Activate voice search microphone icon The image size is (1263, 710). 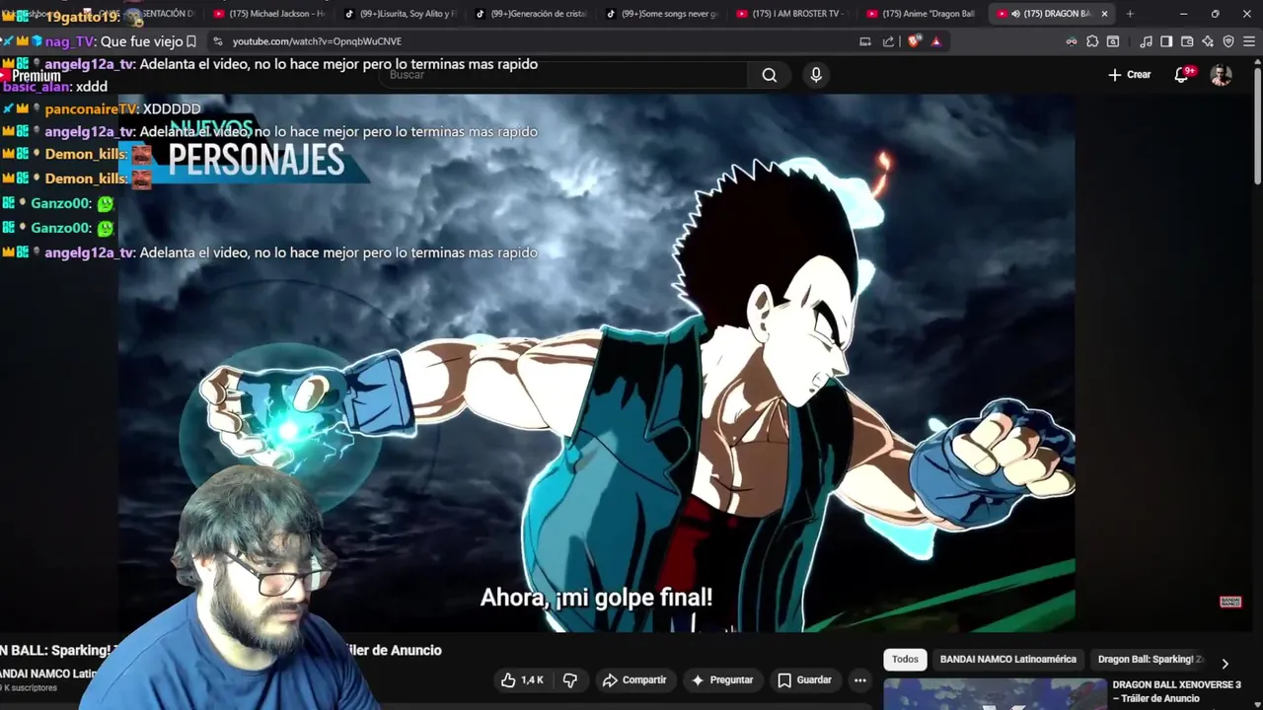coord(816,75)
